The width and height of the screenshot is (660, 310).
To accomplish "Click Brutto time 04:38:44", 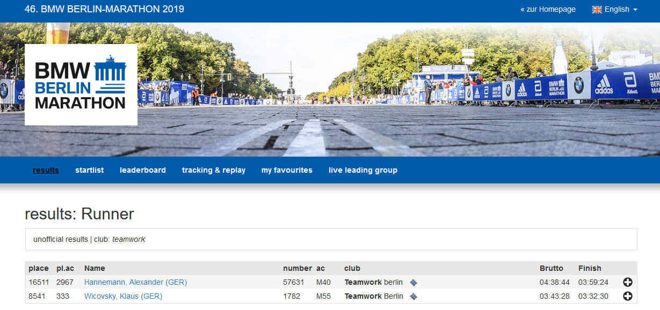I will pyautogui.click(x=555, y=282).
